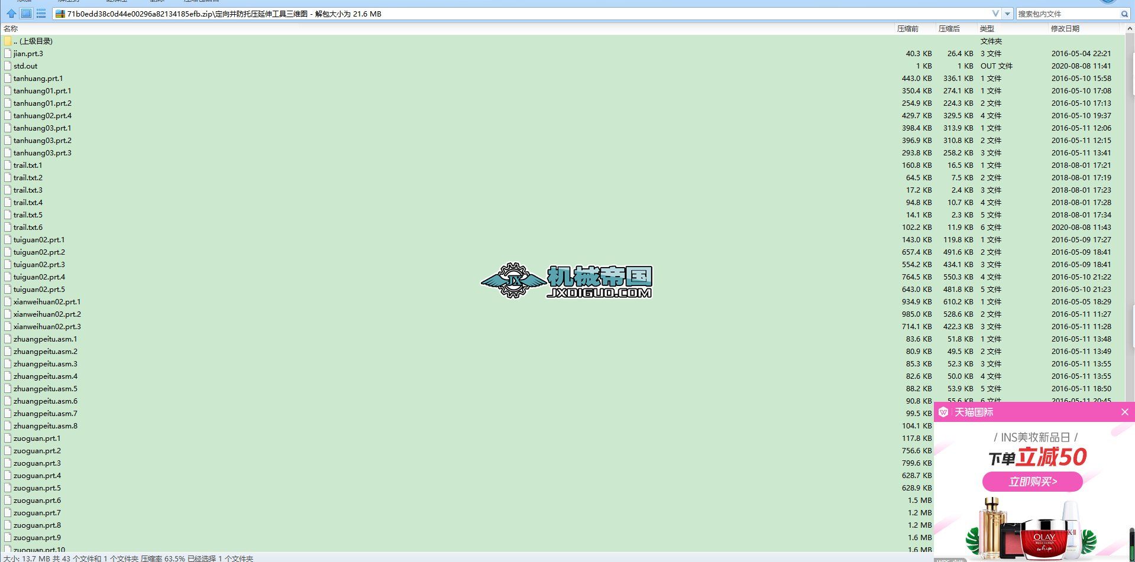1135x562 pixels.
Task: Switch to detailed list view mode
Action: tap(41, 14)
